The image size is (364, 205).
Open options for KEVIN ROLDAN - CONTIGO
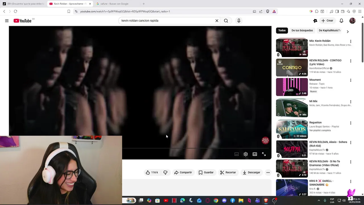[351, 61]
